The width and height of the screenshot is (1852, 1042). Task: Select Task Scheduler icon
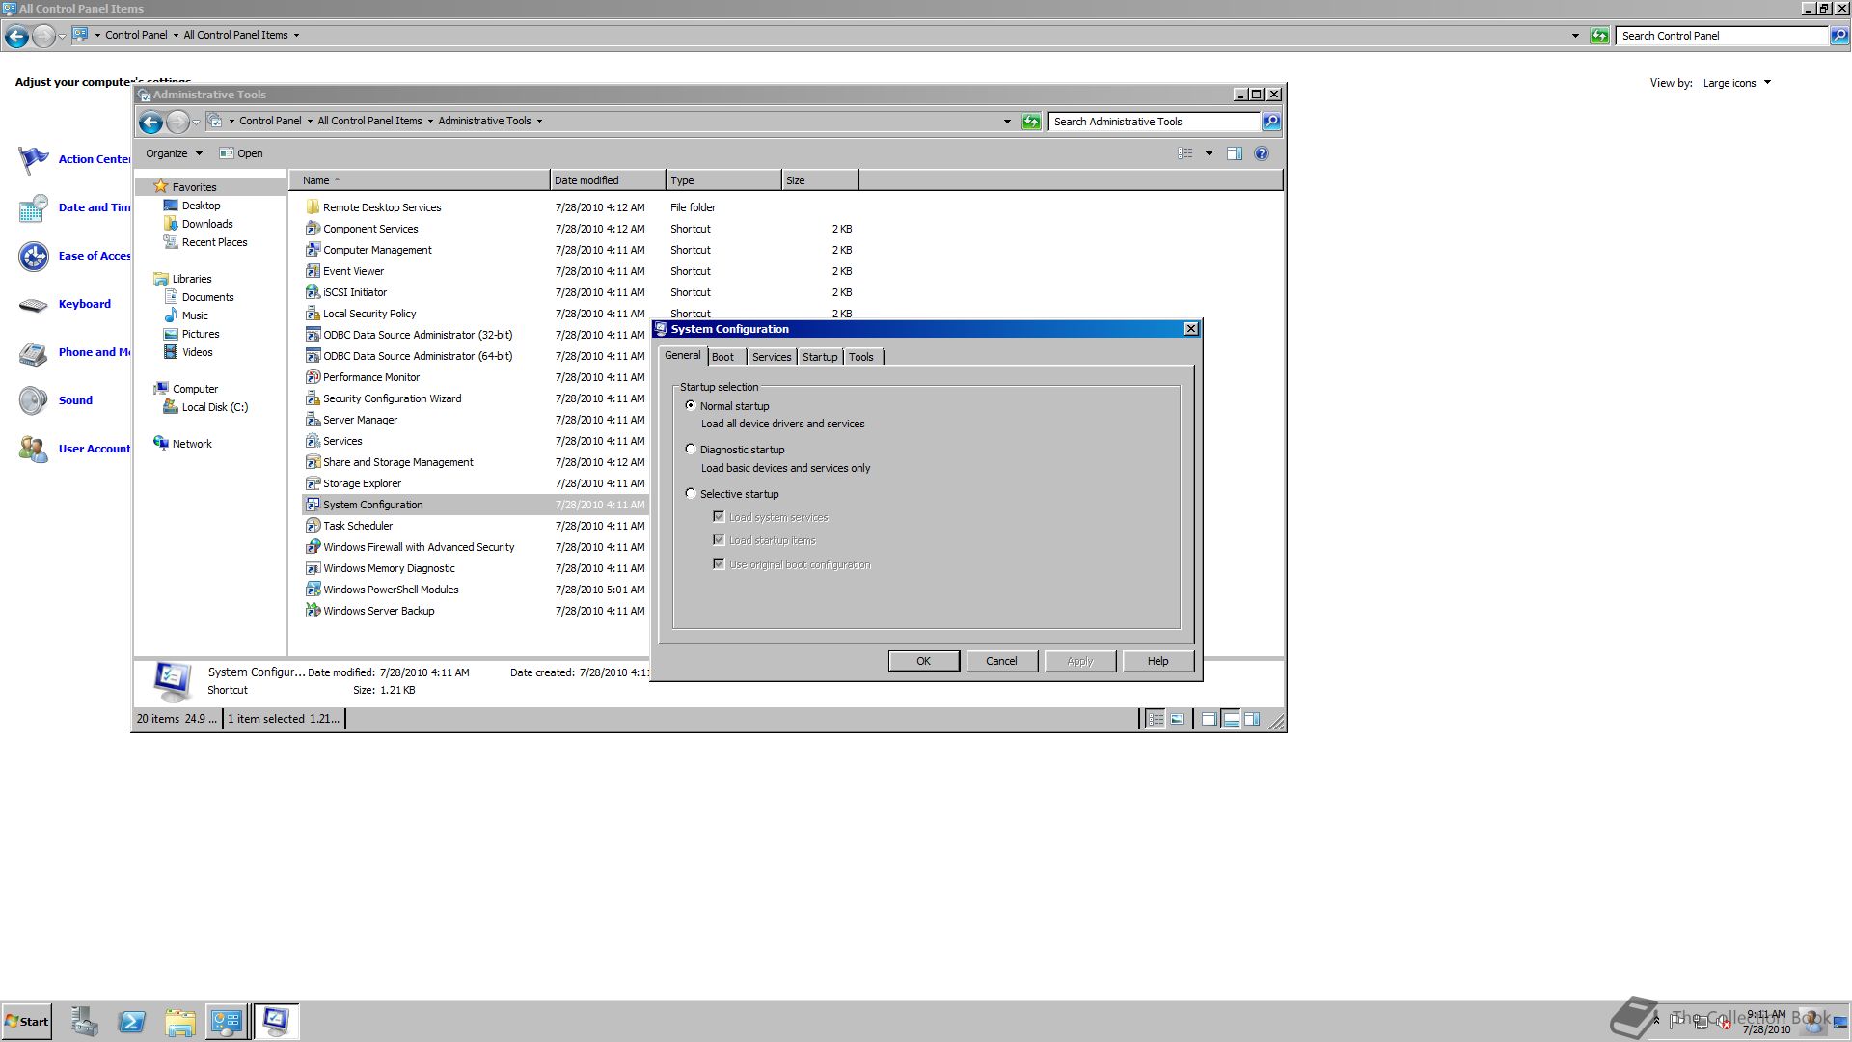(313, 526)
